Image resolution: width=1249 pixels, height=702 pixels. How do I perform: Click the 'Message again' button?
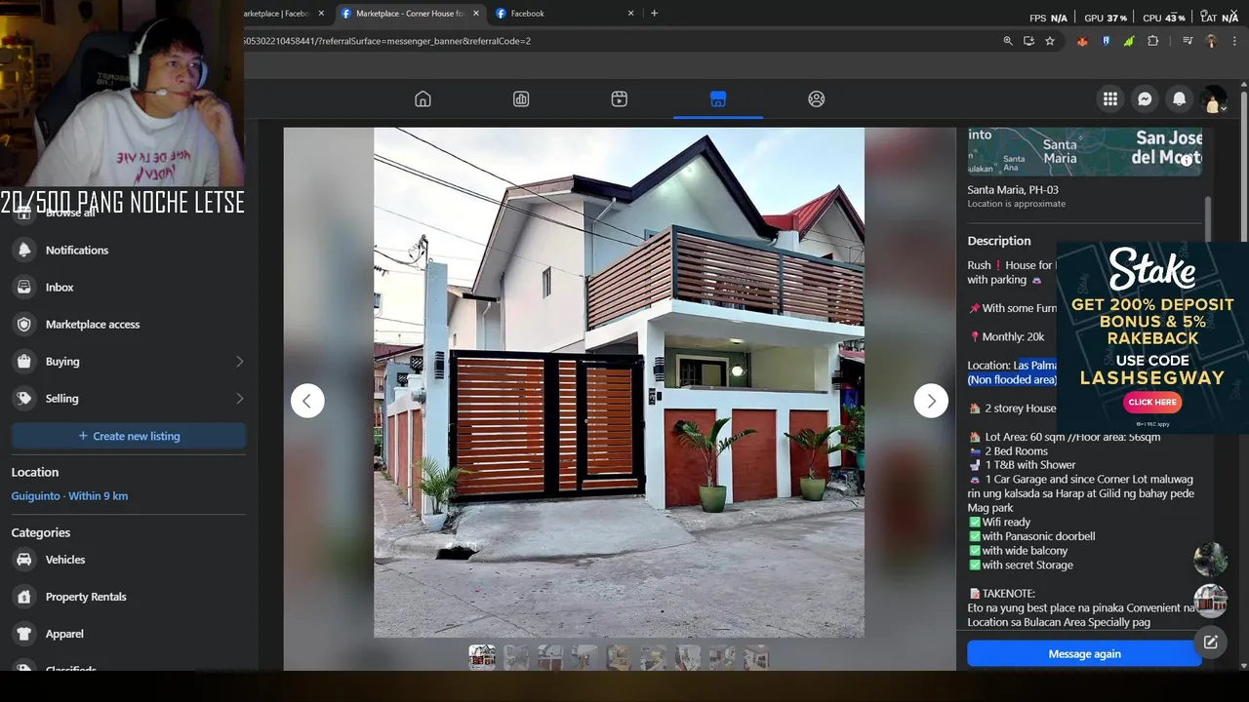coord(1084,654)
